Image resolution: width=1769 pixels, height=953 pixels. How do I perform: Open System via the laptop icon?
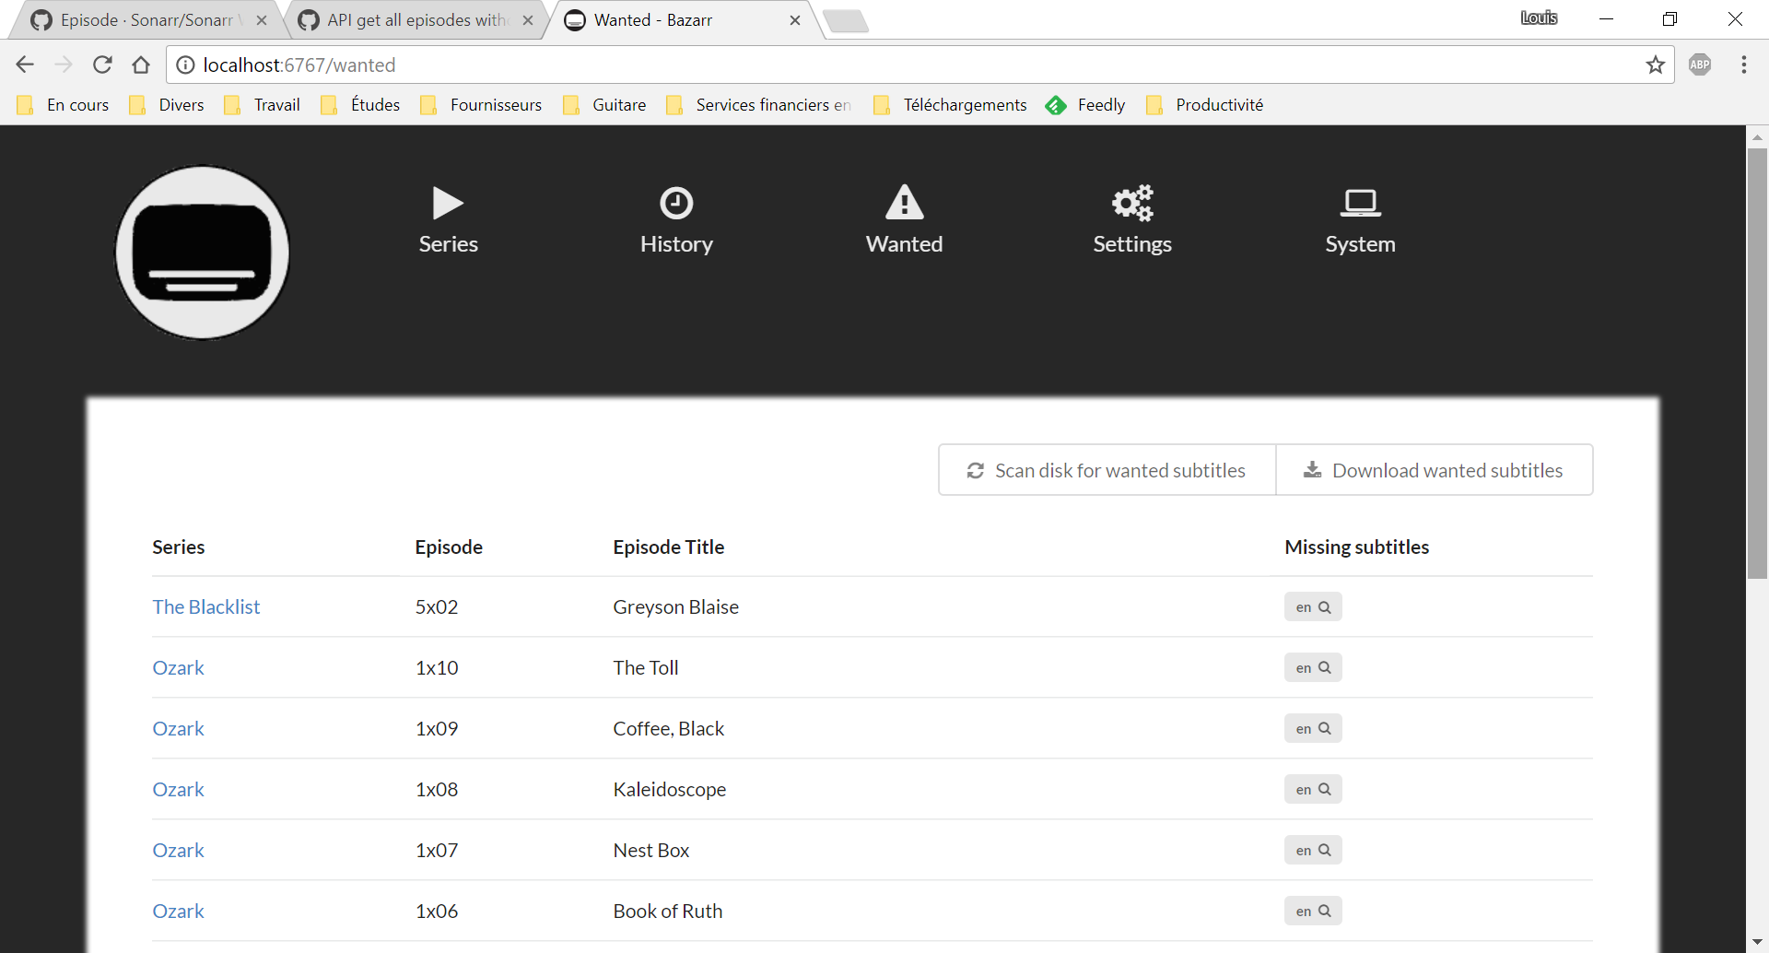1361,203
